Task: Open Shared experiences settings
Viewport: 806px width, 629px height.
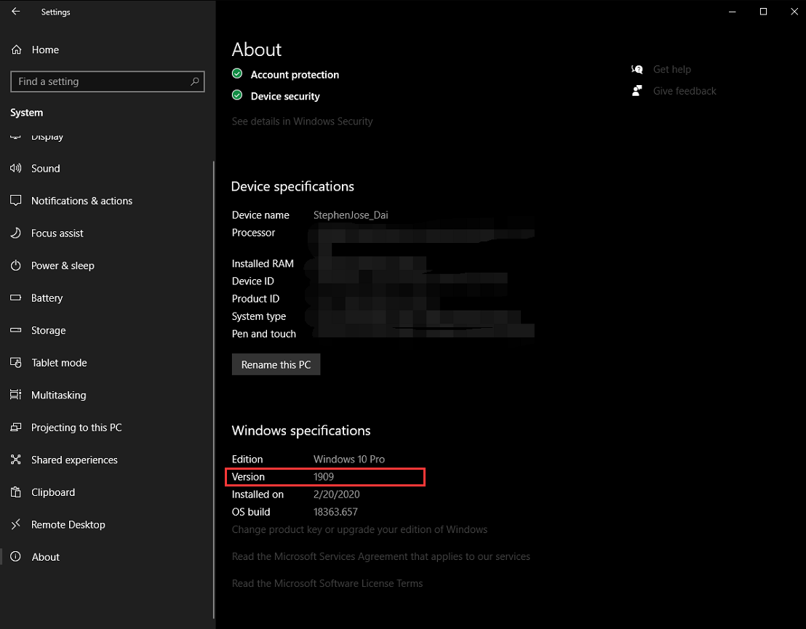Action: point(74,460)
